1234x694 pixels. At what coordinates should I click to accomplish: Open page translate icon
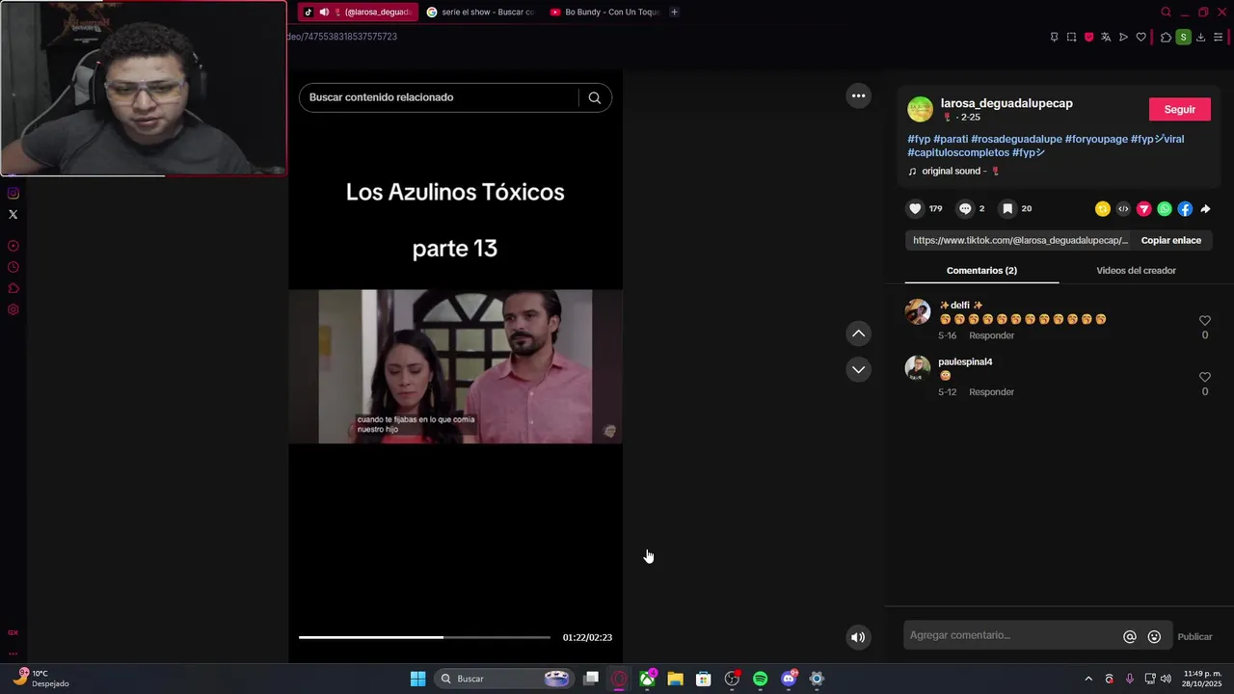(1106, 37)
